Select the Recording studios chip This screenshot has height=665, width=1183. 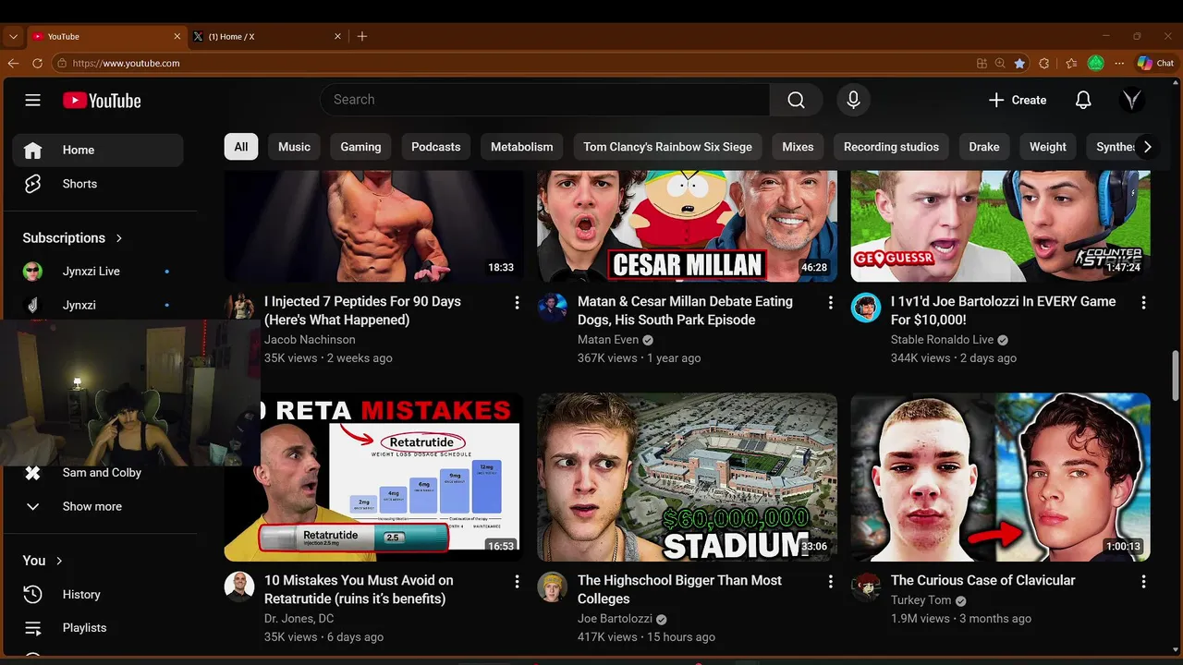click(x=891, y=147)
